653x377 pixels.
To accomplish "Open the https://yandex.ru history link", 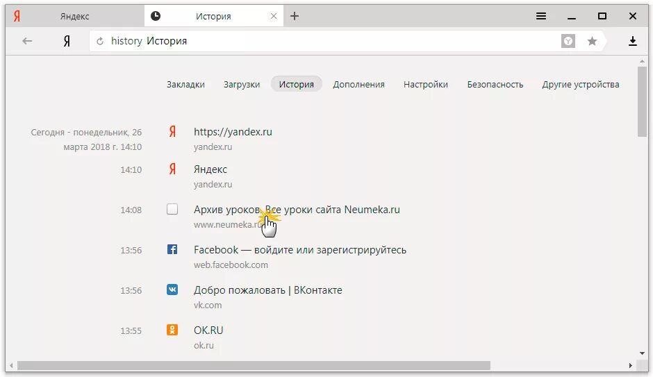I will [x=233, y=132].
